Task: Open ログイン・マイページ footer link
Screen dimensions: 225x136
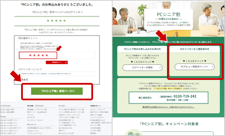Action: tap(97, 109)
